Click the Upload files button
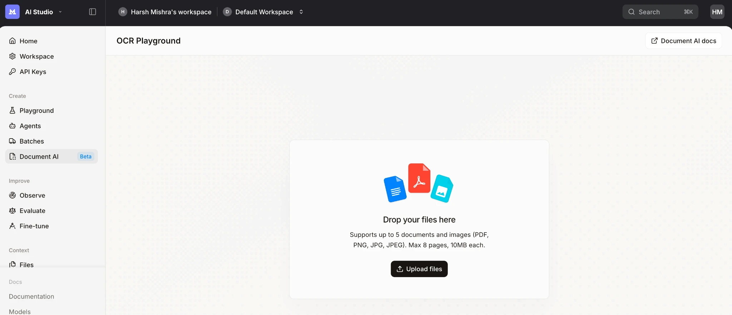 (x=419, y=269)
